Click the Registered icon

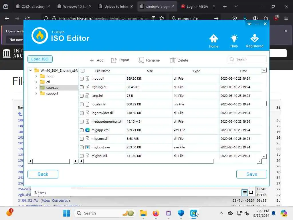tap(254, 41)
